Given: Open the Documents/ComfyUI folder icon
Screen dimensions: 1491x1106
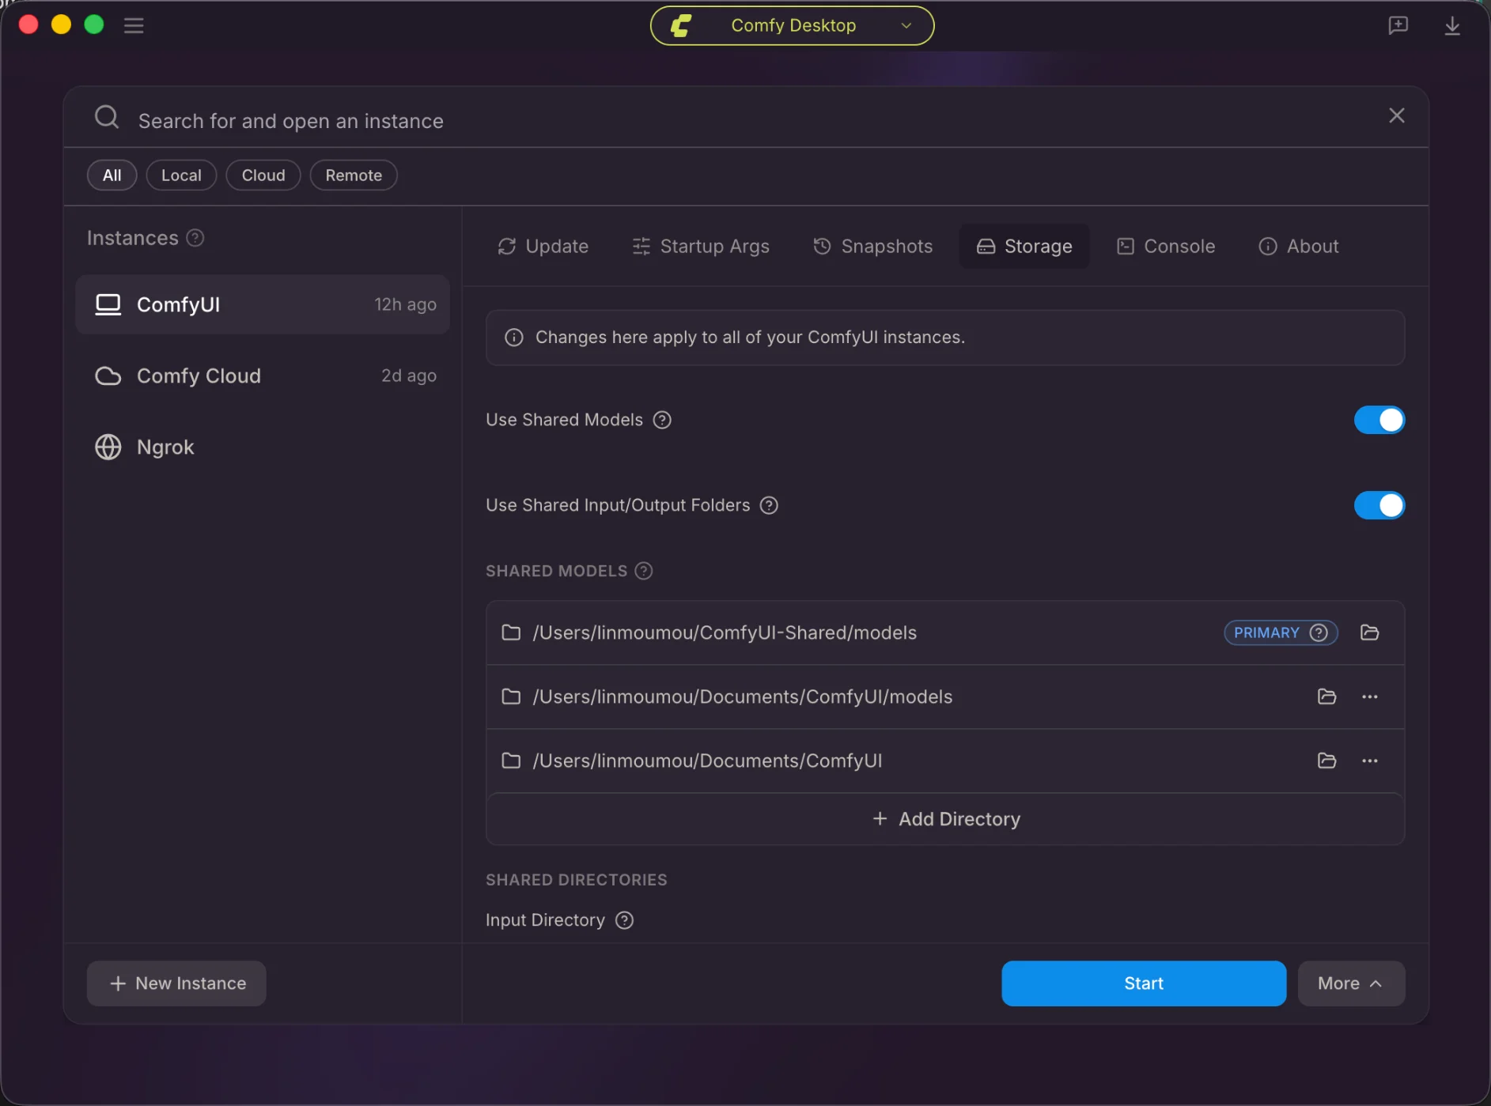Looking at the screenshot, I should 1326,761.
